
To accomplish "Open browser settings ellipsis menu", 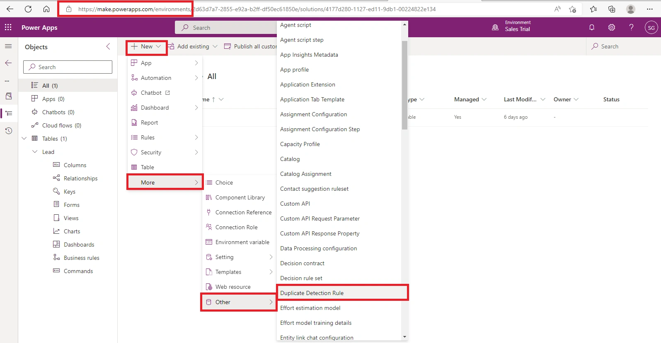I will 649,9.
